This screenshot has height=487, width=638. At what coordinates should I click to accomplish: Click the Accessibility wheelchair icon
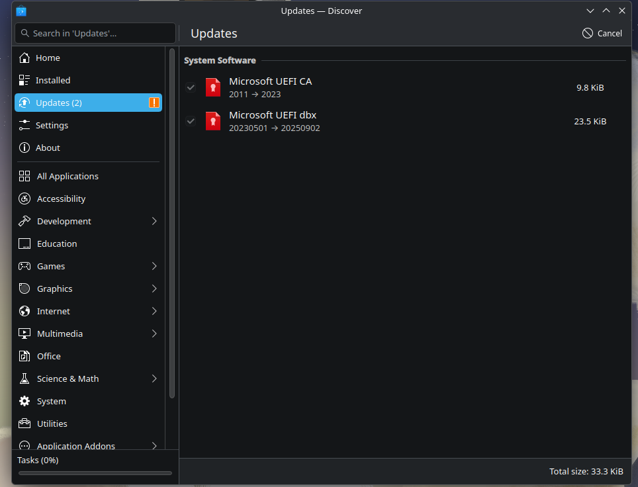(24, 199)
